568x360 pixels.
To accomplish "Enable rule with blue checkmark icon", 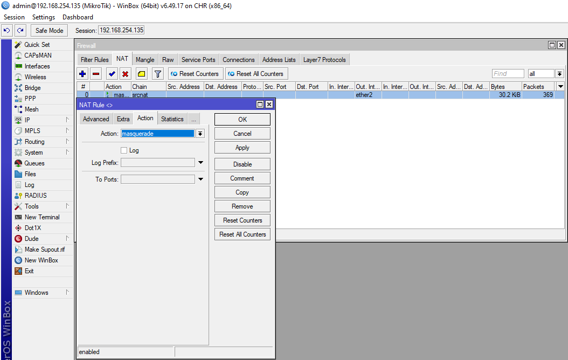I will (x=112, y=74).
